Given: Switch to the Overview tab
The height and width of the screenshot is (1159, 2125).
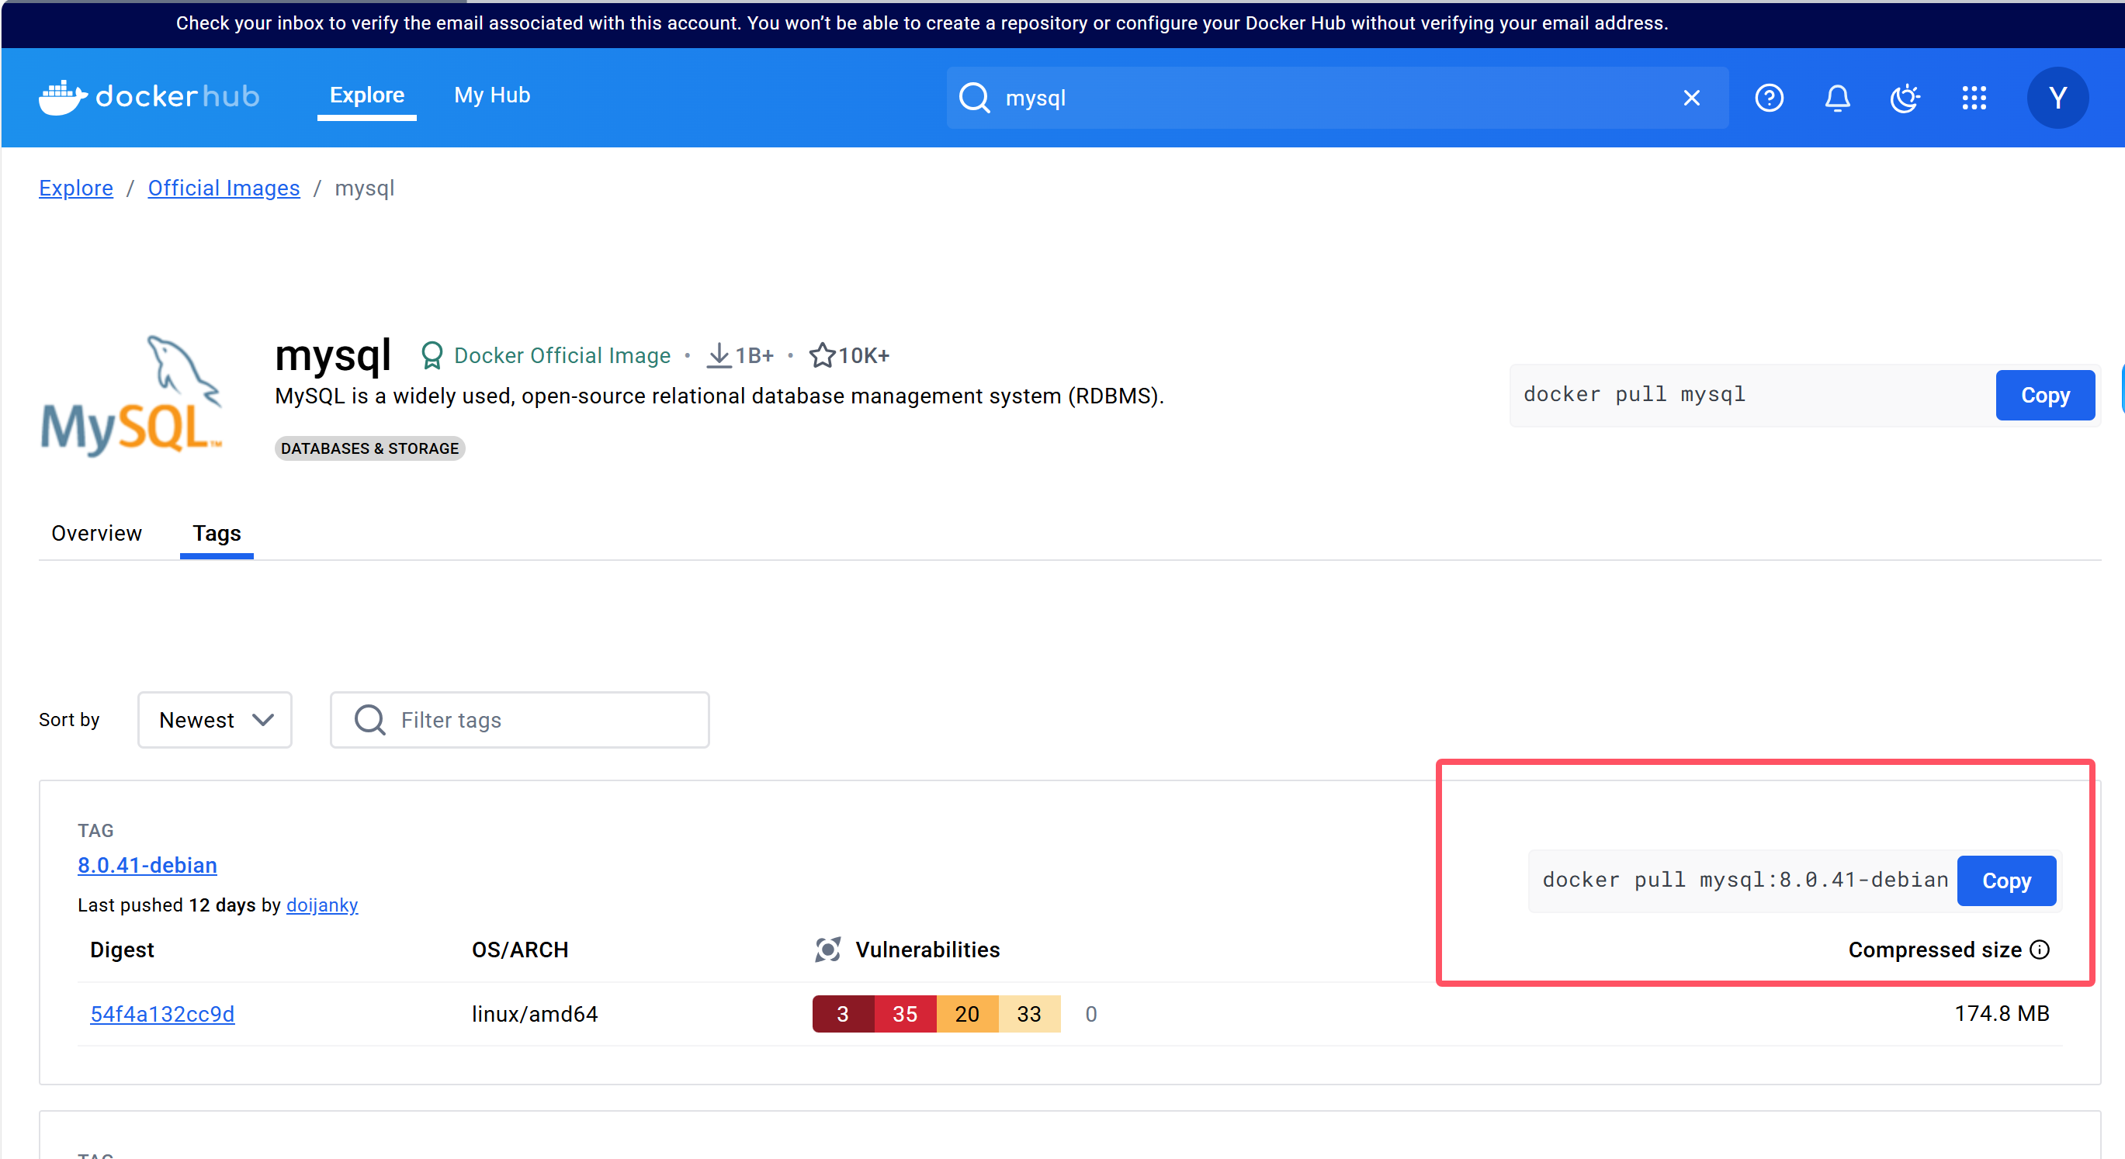Looking at the screenshot, I should tap(96, 533).
